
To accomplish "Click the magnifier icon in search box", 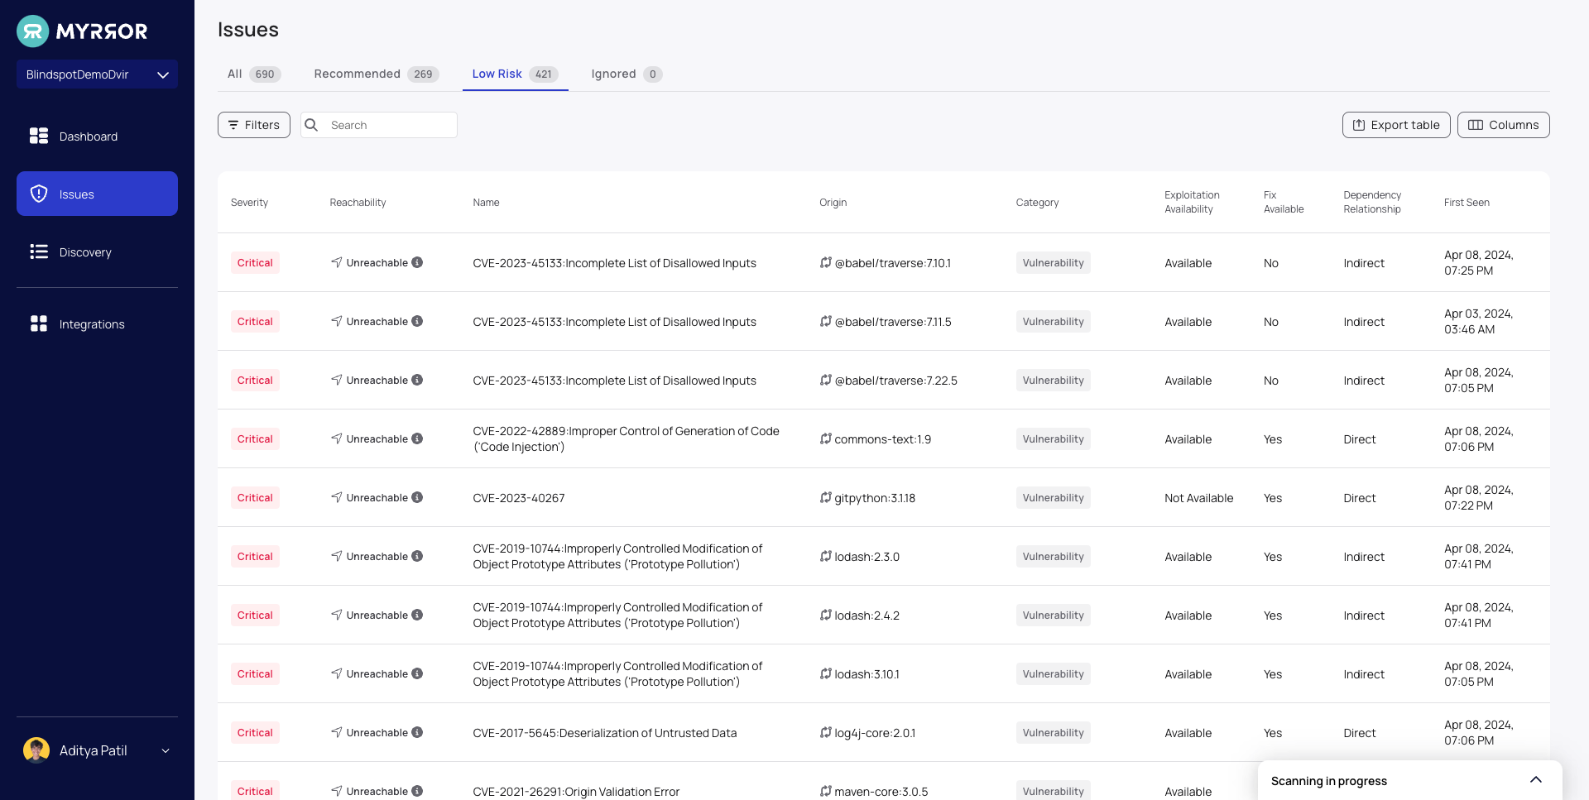I will click(x=311, y=125).
